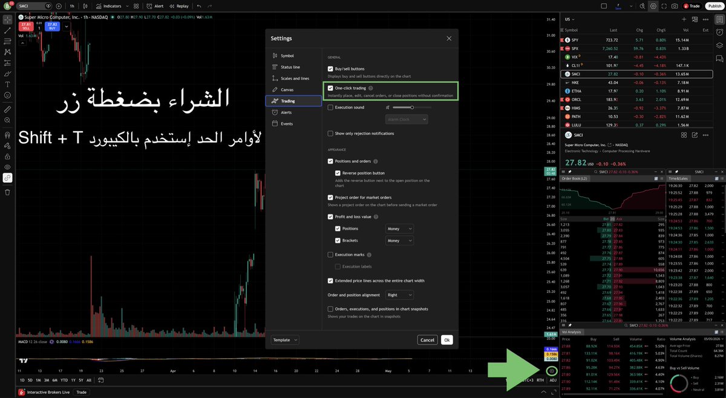Open the Canvas settings tab

pos(293,89)
